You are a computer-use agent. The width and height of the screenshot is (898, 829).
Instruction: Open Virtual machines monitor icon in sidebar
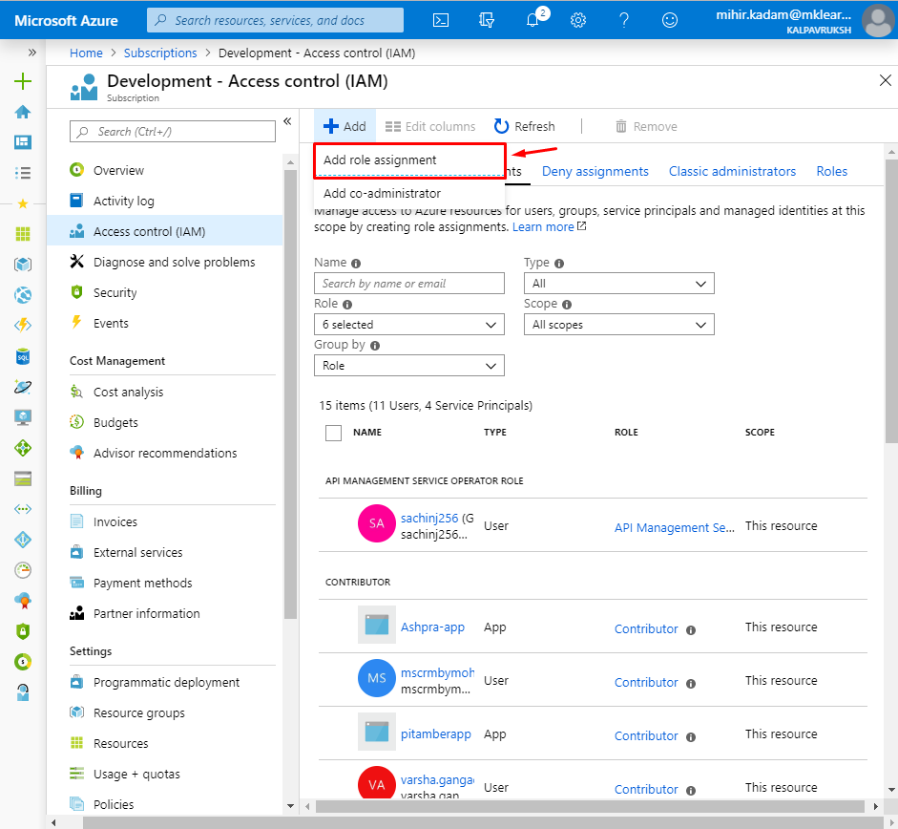point(23,417)
